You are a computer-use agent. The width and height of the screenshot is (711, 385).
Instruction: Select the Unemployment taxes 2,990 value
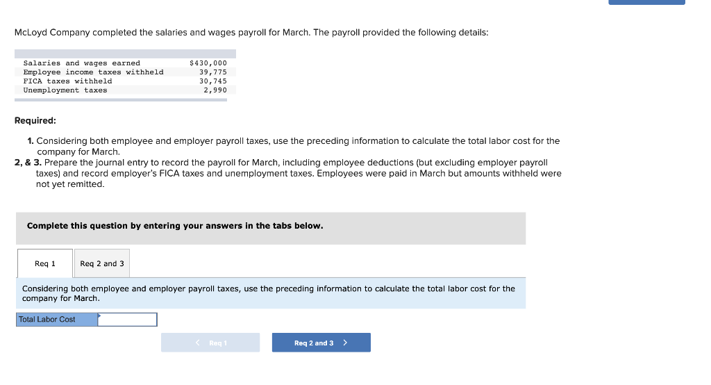pos(215,90)
